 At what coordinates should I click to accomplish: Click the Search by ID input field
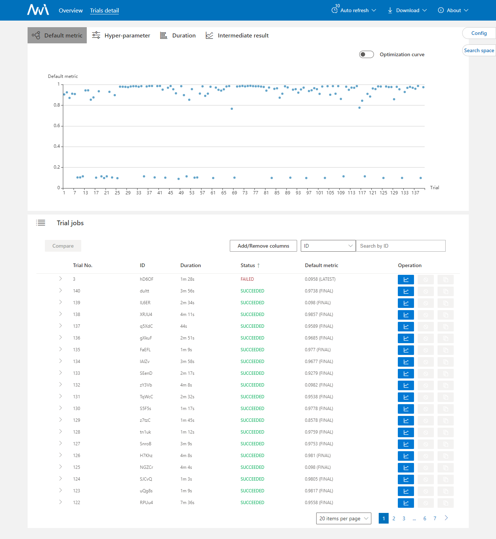point(400,245)
